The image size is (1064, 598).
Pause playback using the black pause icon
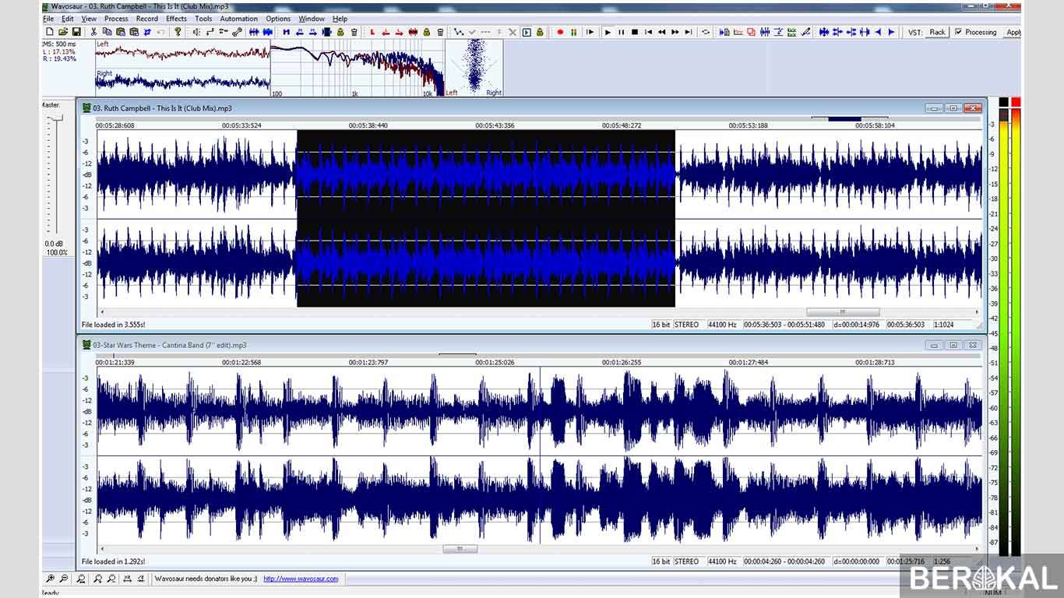(622, 32)
